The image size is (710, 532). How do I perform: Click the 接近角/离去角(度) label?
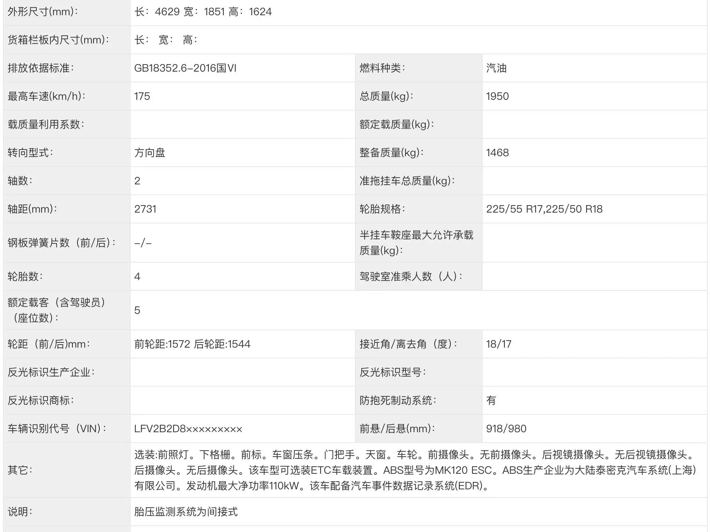click(408, 344)
